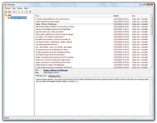Sort list by the Flux column header
Image resolution: width=157 pixels, height=123 pixels.
(141, 16)
